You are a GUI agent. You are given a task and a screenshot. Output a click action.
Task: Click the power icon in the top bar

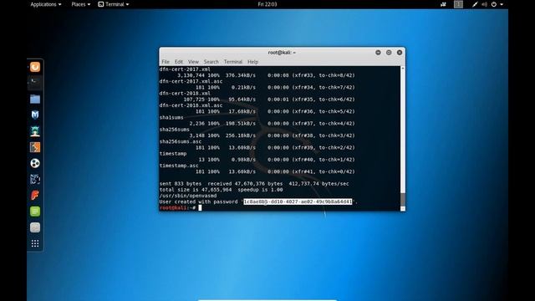(494, 4)
